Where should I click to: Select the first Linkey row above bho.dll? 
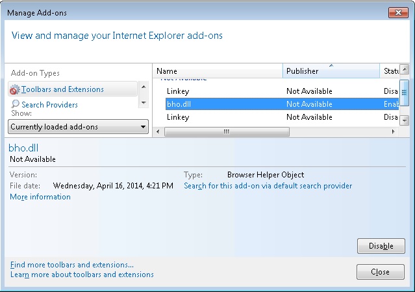[282, 91]
